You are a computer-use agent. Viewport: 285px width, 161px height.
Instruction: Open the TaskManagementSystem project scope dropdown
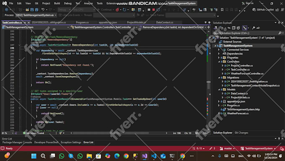36,27
